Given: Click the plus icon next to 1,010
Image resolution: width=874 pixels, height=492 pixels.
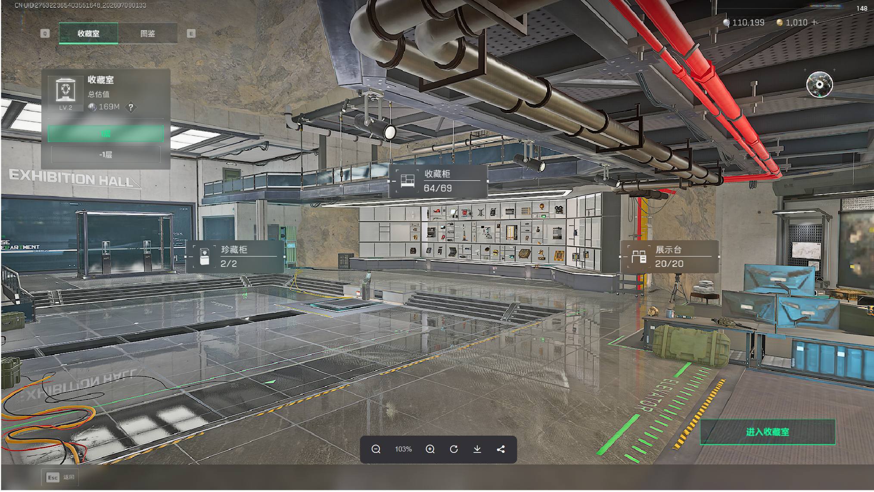Looking at the screenshot, I should point(814,22).
